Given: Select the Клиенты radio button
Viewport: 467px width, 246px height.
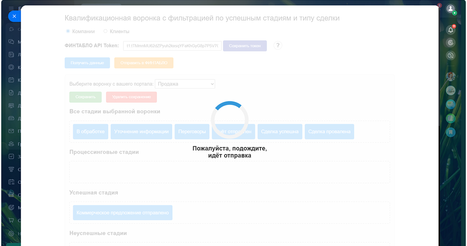Looking at the screenshot, I should [105, 31].
